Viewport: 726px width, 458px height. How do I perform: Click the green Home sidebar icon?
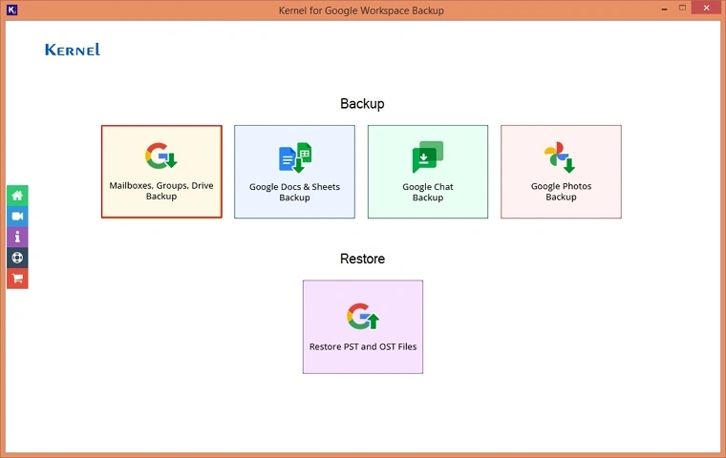pos(17,196)
